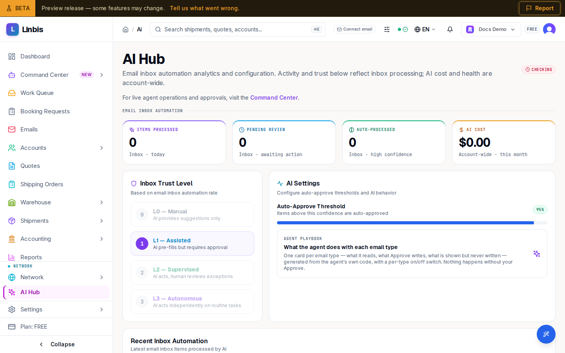Click the Ai breadcrumb
This screenshot has height=353, width=565.
coord(139,29)
